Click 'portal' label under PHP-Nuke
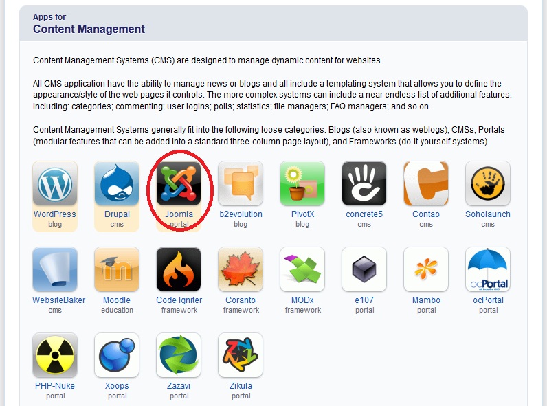 coord(56,396)
